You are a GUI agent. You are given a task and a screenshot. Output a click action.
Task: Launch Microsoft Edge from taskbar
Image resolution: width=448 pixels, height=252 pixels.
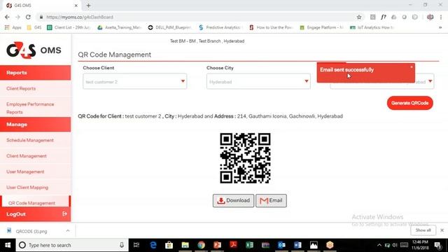click(153, 245)
